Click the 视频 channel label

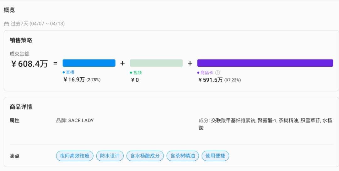137,73
